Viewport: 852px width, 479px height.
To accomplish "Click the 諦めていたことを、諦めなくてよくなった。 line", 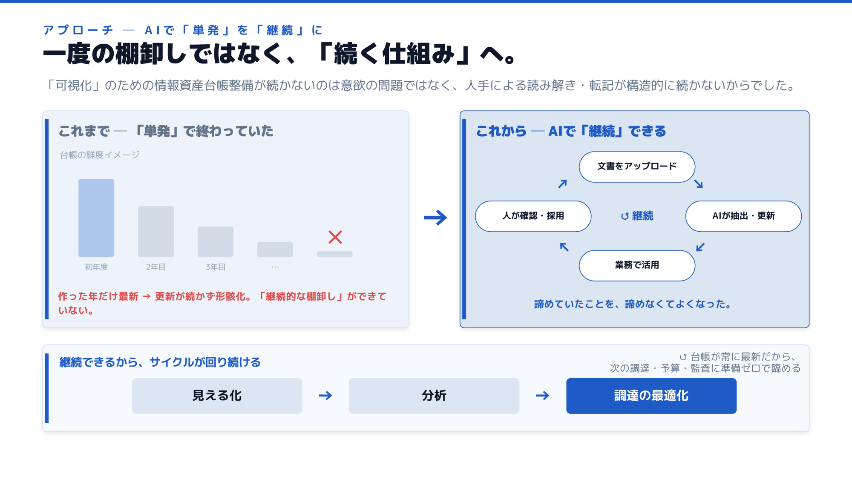I will click(x=633, y=304).
